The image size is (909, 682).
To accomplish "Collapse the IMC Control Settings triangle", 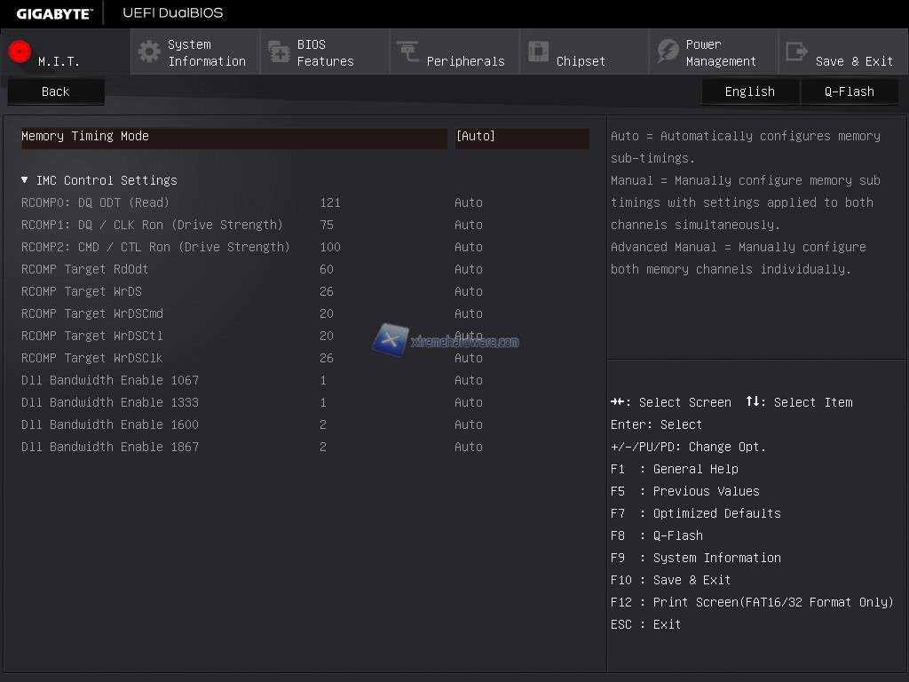I will point(25,180).
